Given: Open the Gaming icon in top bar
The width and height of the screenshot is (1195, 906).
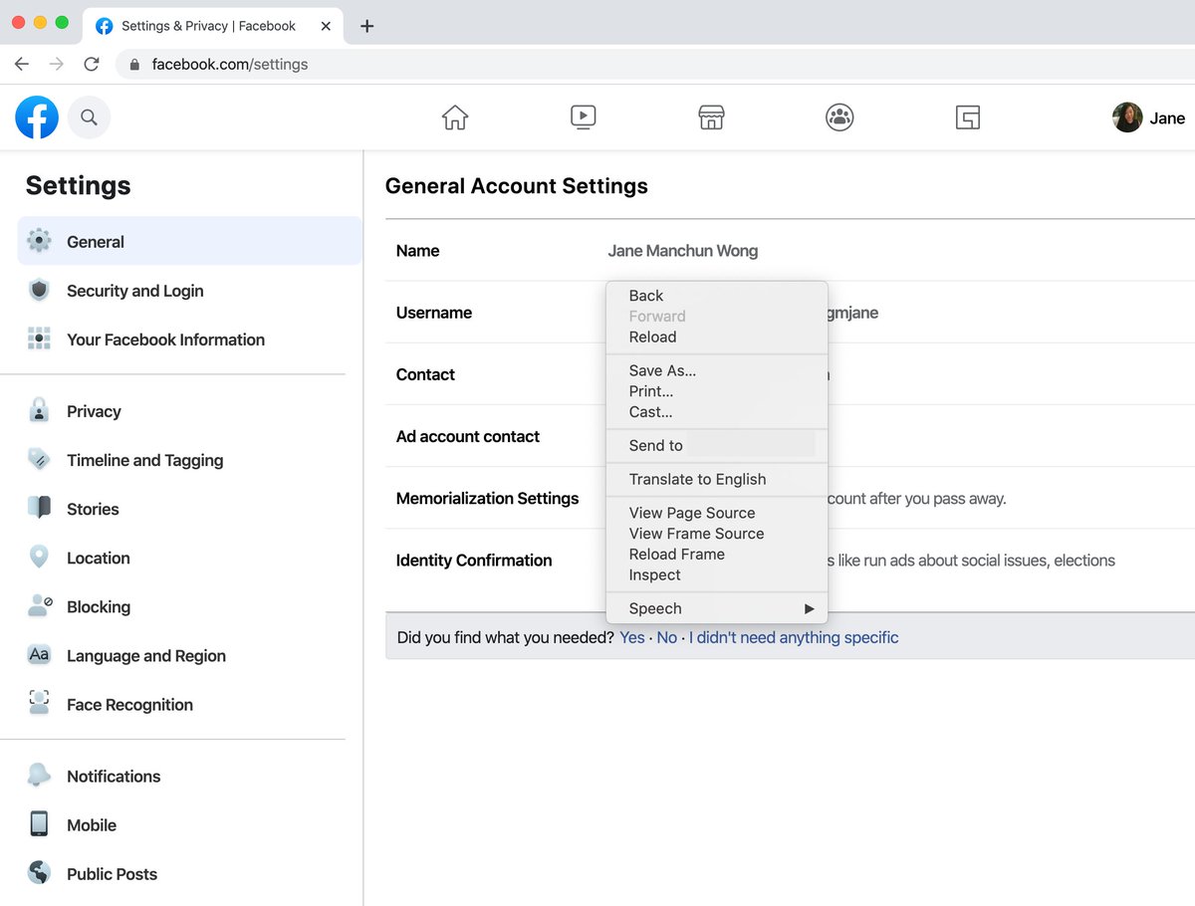Looking at the screenshot, I should click(x=968, y=117).
